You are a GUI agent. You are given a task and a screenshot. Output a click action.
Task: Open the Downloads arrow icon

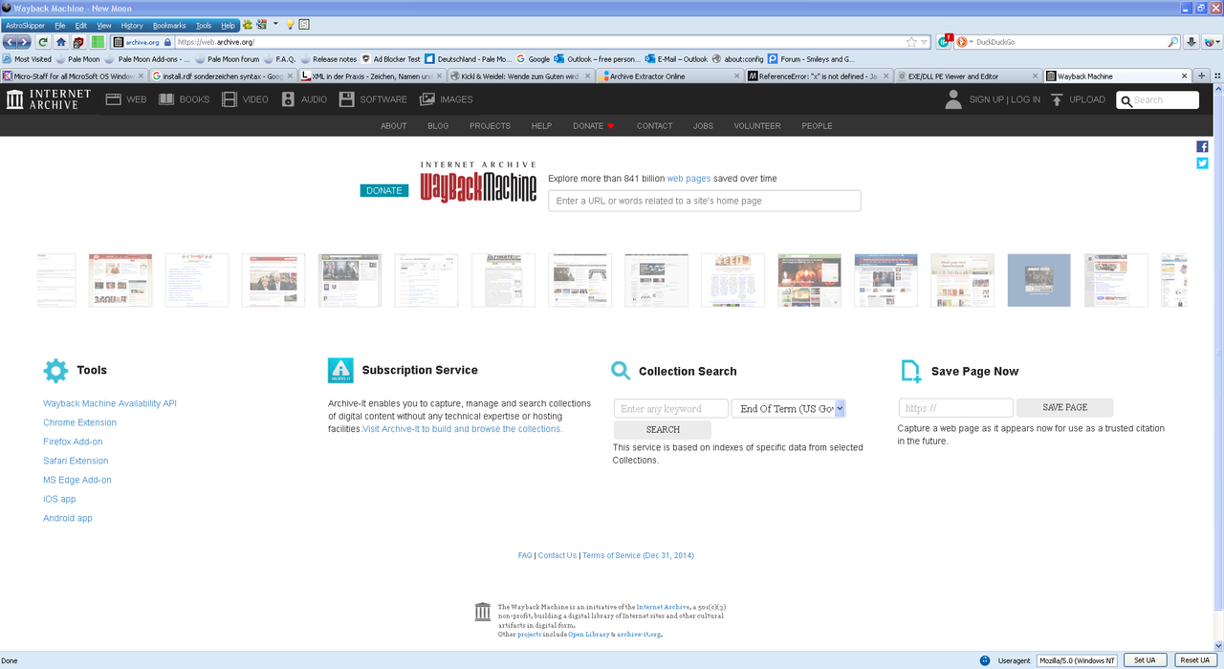pyautogui.click(x=1191, y=42)
